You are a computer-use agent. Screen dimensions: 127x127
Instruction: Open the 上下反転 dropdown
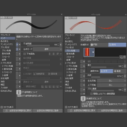(112, 85)
